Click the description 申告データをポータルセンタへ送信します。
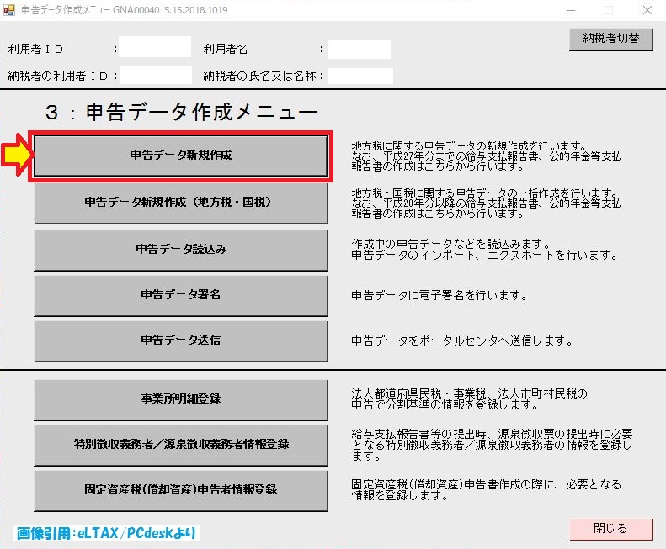Screen dimensions: 666x549 (462, 340)
